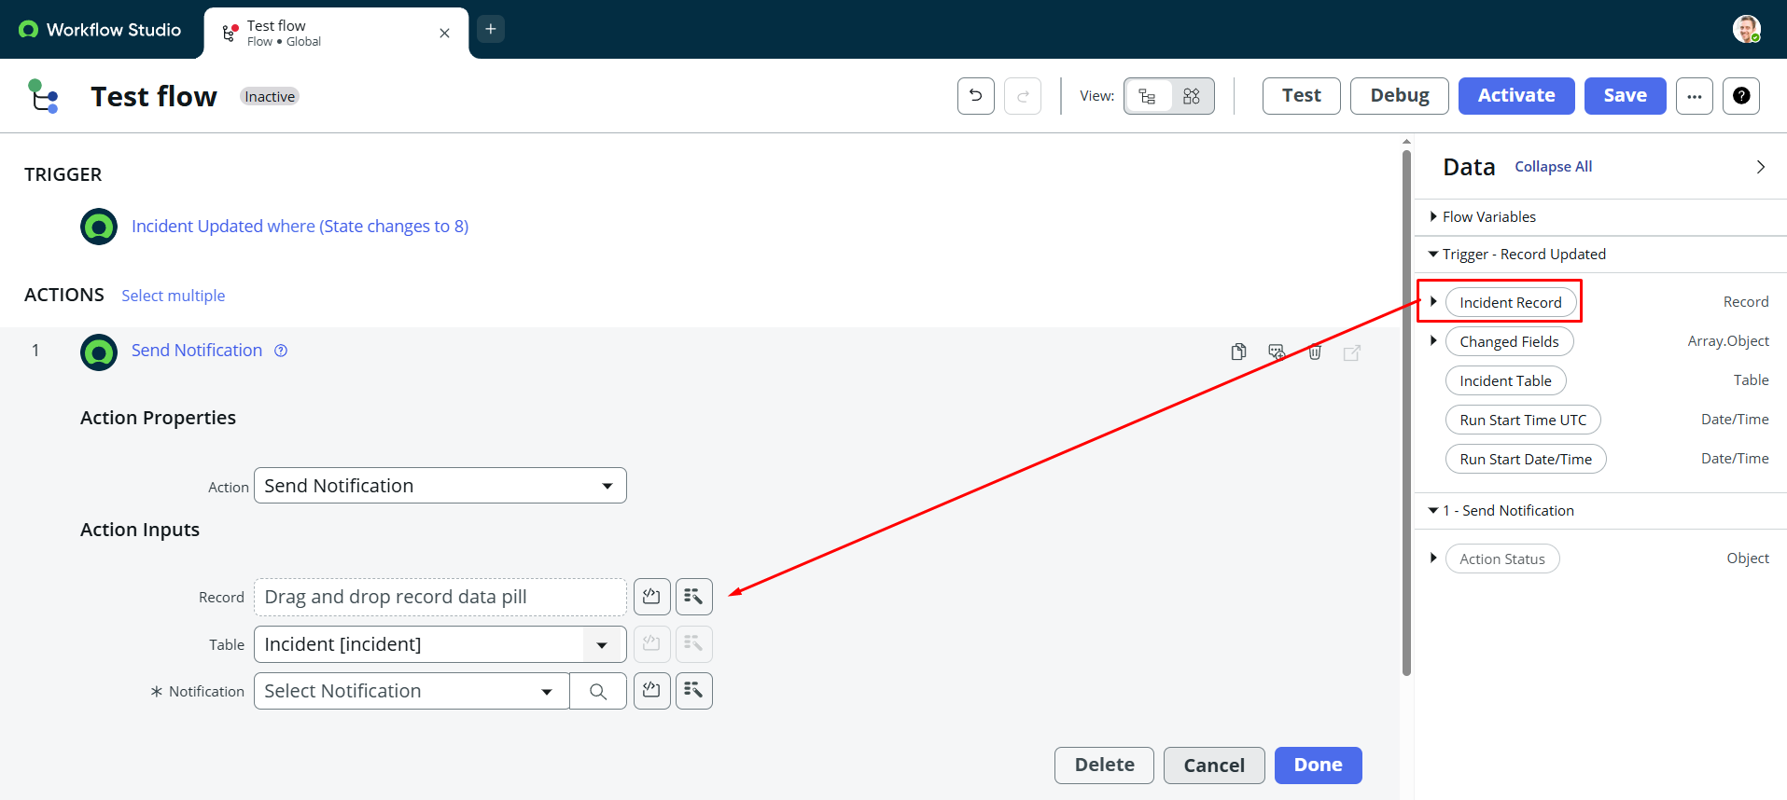Viewport: 1787px width, 800px height.
Task: Close the Test flow tab
Action: click(x=444, y=34)
